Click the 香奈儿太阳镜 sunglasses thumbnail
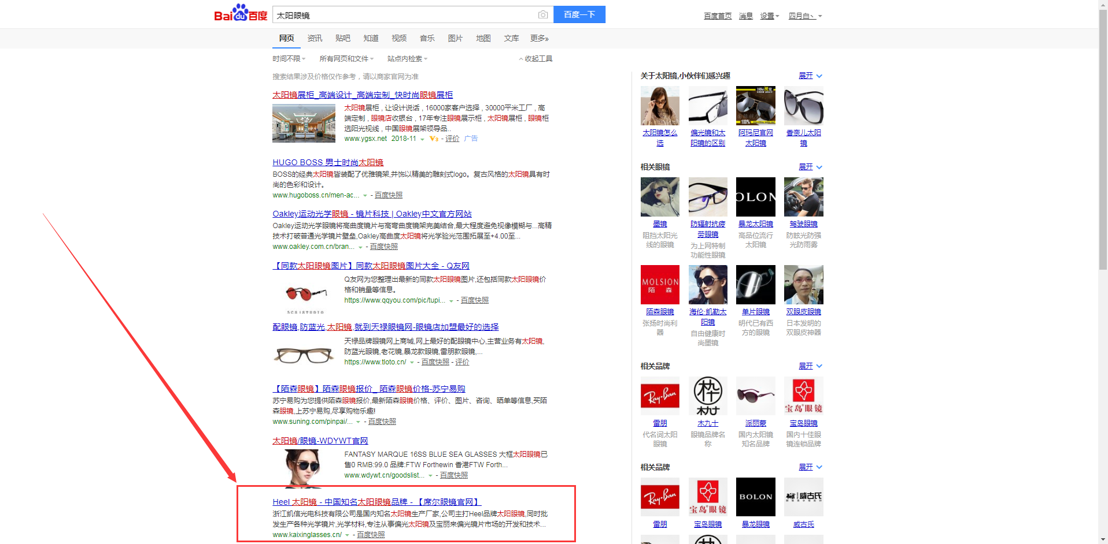Image resolution: width=1108 pixels, height=544 pixels. point(803,106)
